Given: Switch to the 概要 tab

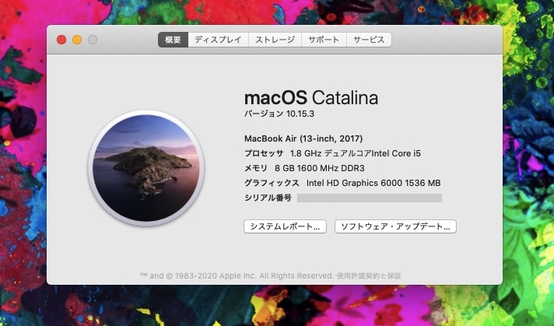Looking at the screenshot, I should pos(173,40).
